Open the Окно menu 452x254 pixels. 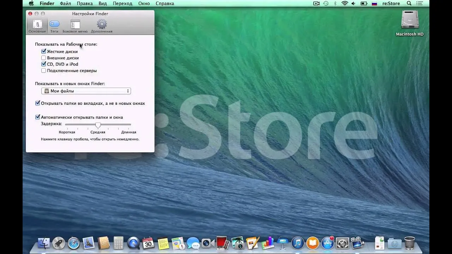pyautogui.click(x=144, y=4)
